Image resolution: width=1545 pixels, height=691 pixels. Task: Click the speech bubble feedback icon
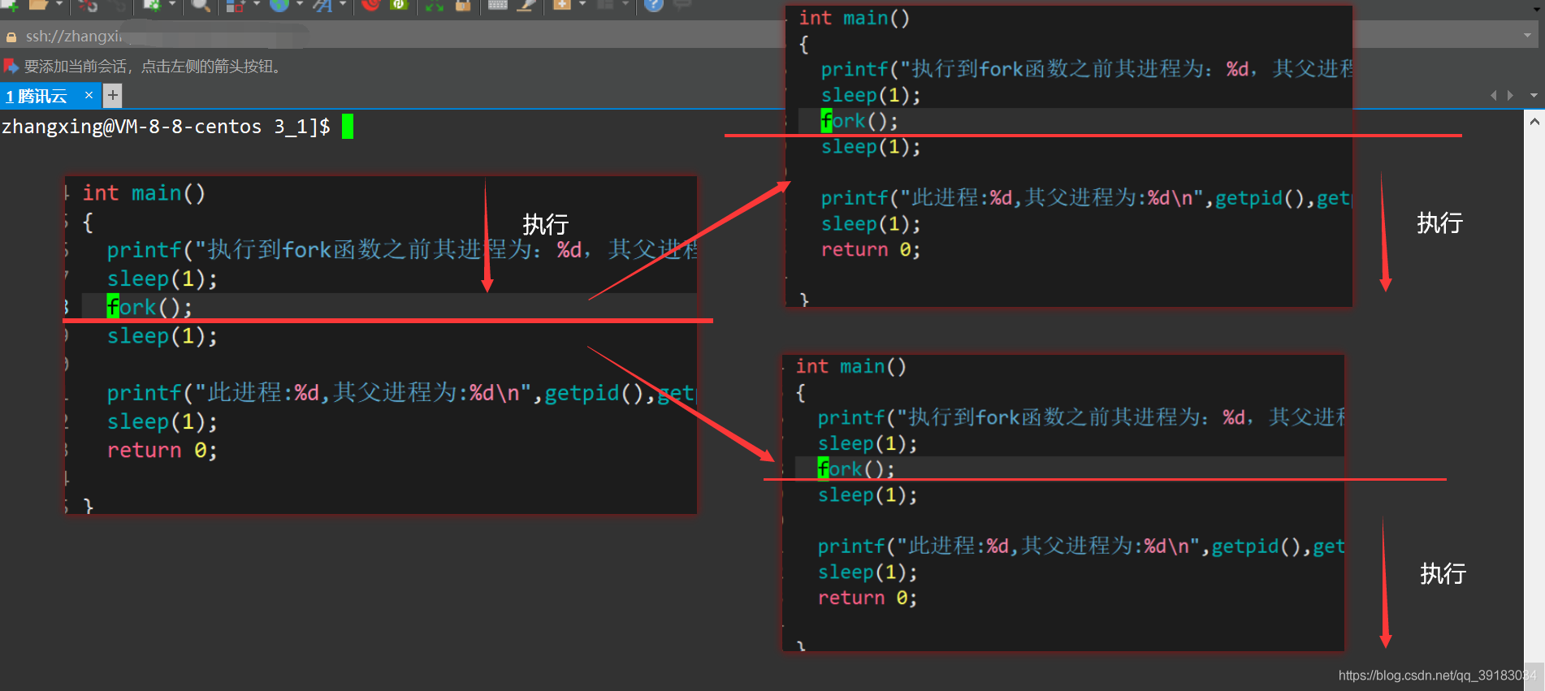(x=682, y=5)
